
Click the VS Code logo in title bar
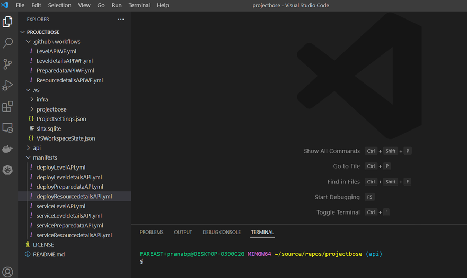5,5
